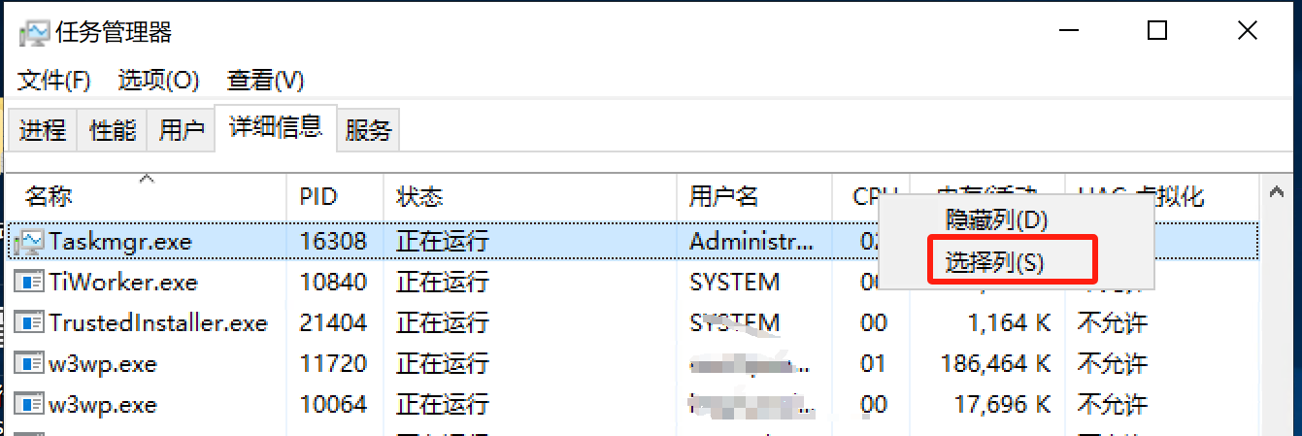This screenshot has width=1302, height=436.
Task: Open the 查看(V) menu
Action: coord(265,80)
